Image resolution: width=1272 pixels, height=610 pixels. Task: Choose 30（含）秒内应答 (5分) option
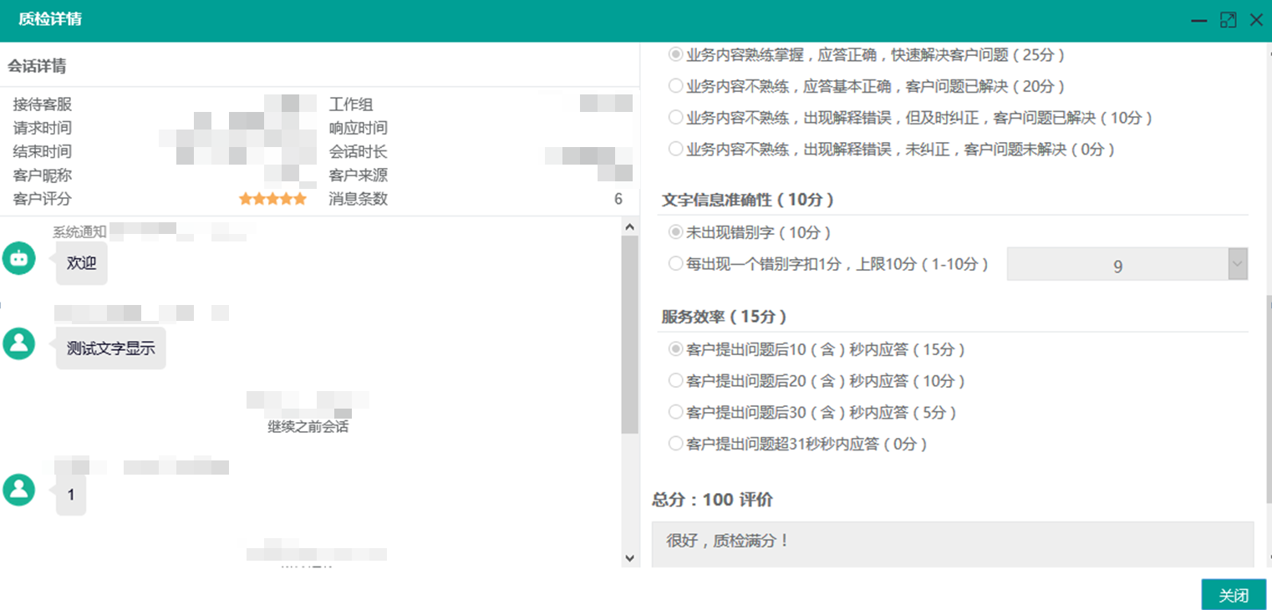click(x=675, y=413)
